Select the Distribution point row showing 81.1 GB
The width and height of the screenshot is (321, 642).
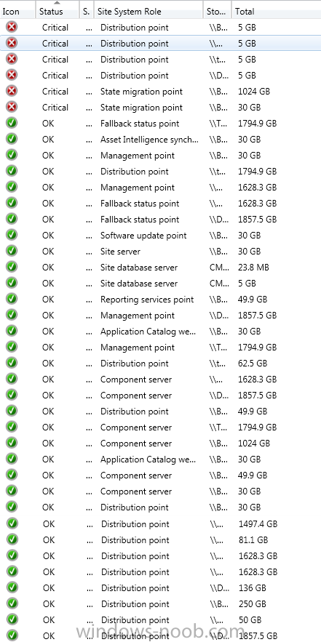click(x=160, y=540)
